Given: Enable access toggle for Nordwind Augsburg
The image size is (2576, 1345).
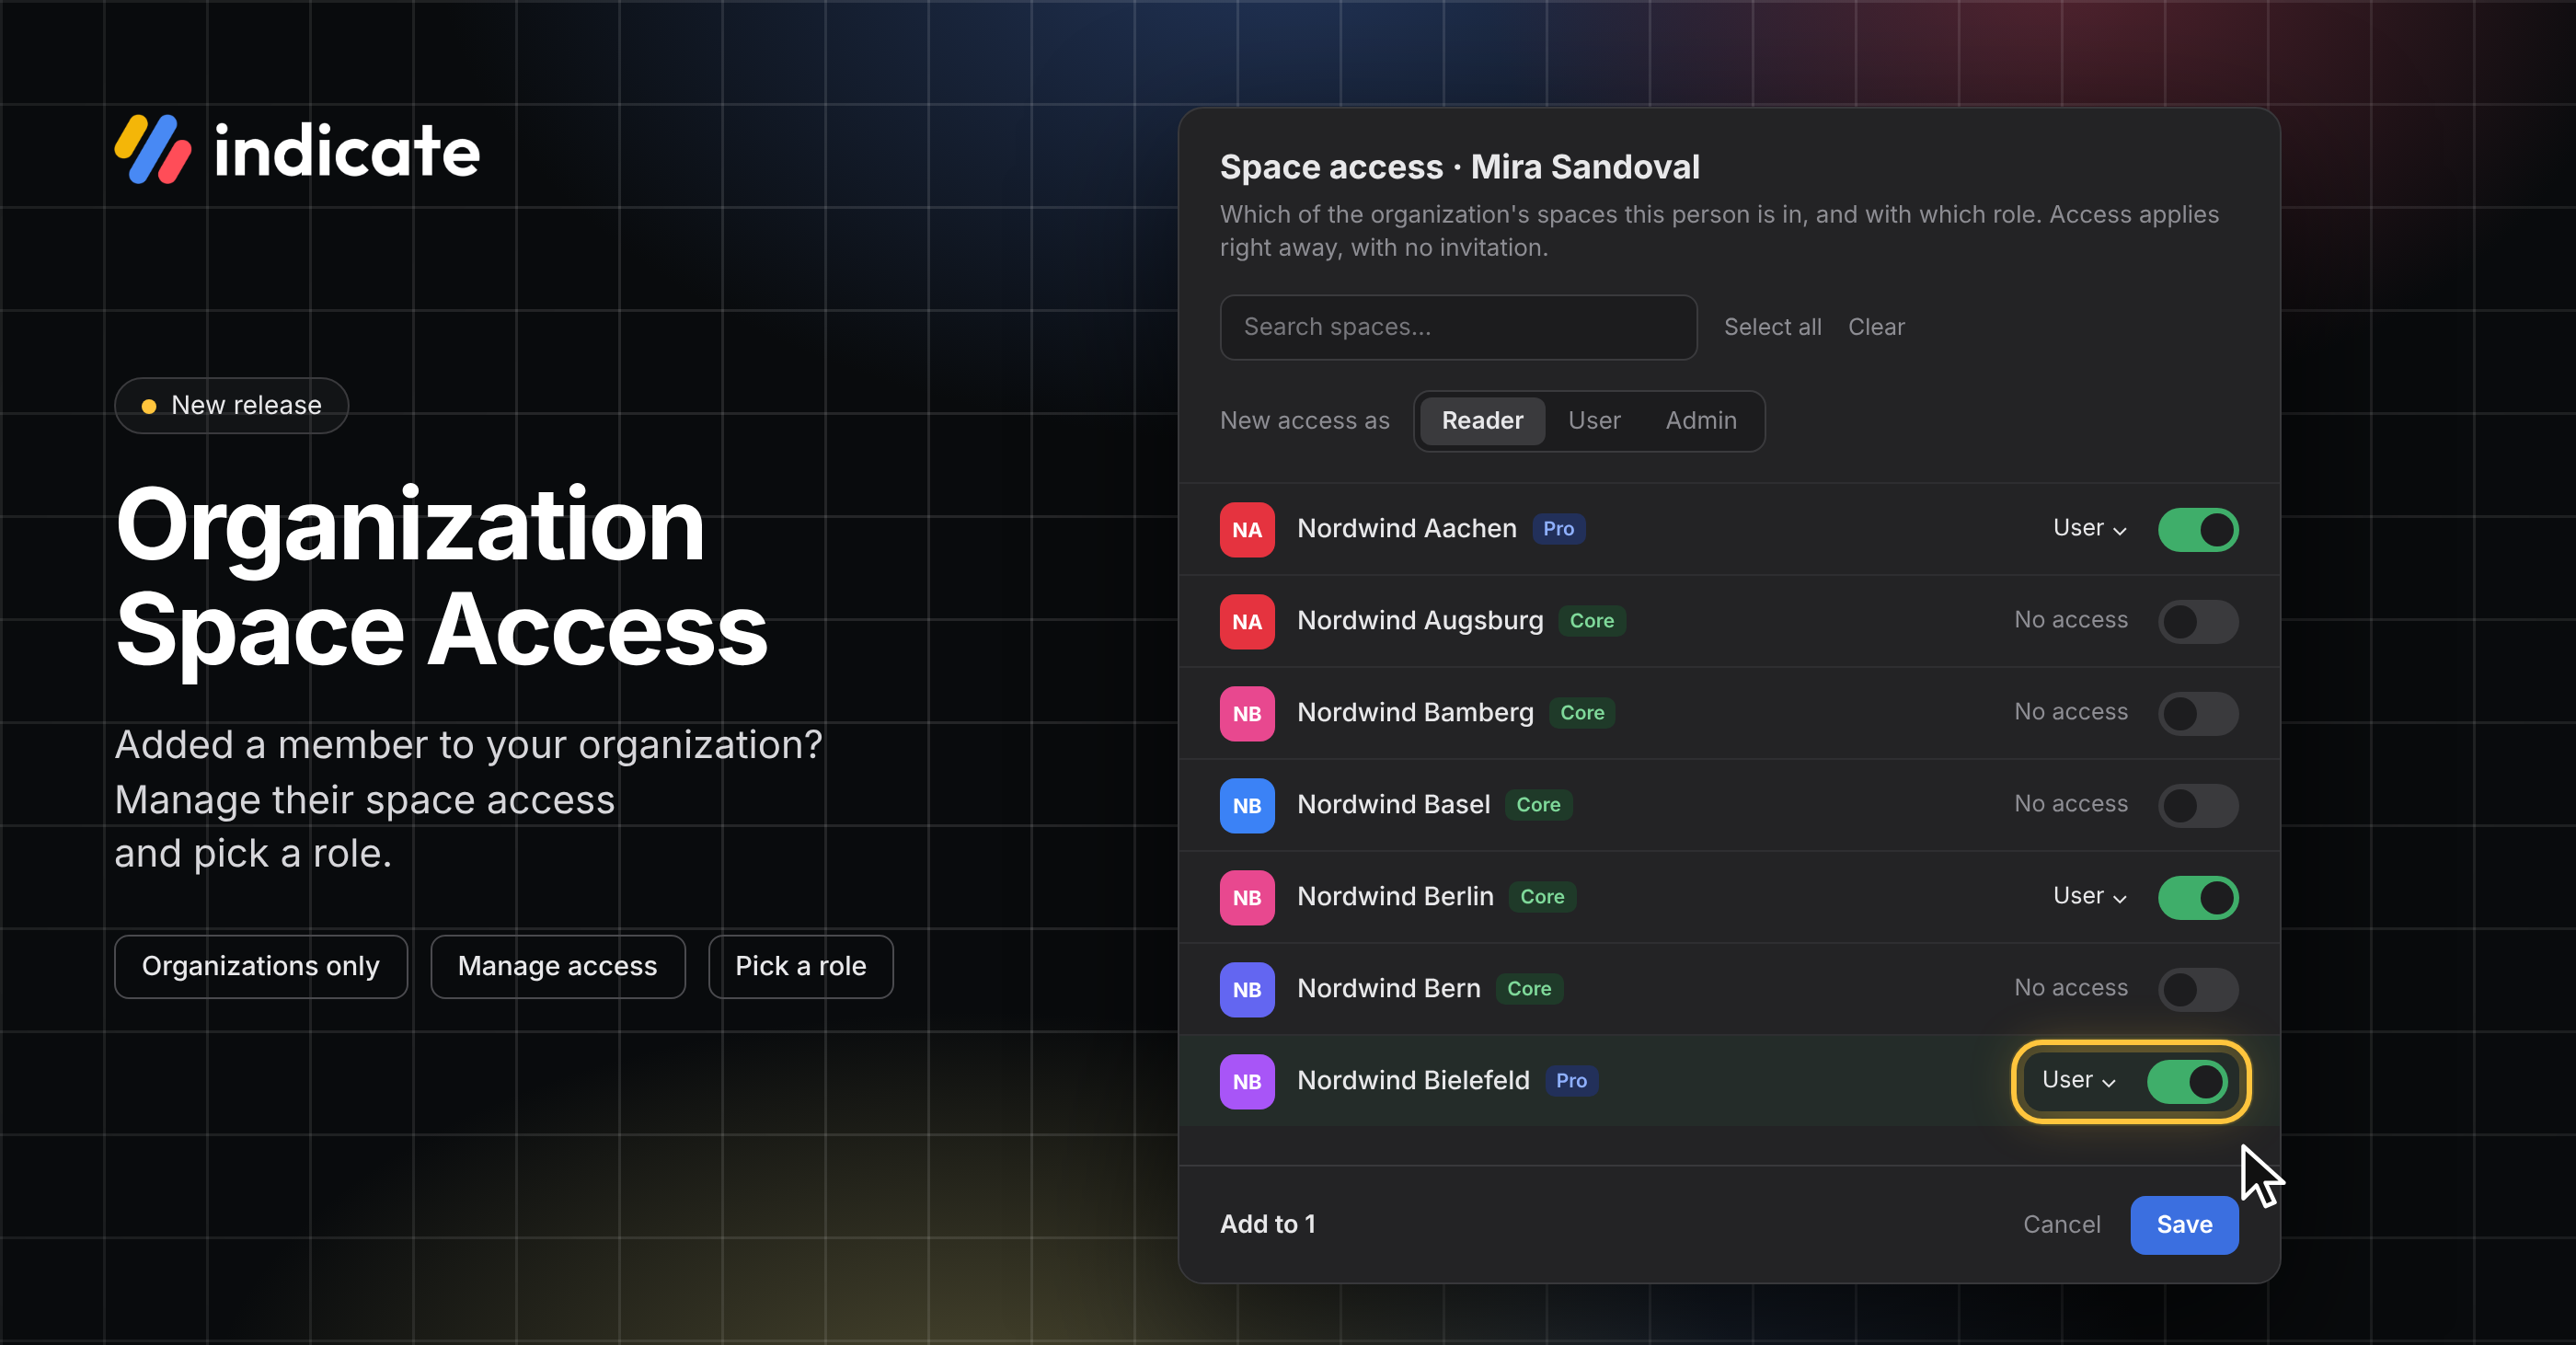Looking at the screenshot, I should [x=2198, y=621].
